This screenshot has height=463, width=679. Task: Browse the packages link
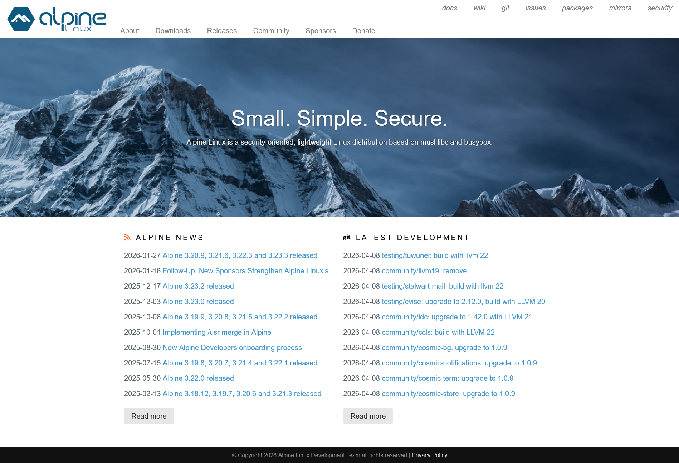click(577, 8)
